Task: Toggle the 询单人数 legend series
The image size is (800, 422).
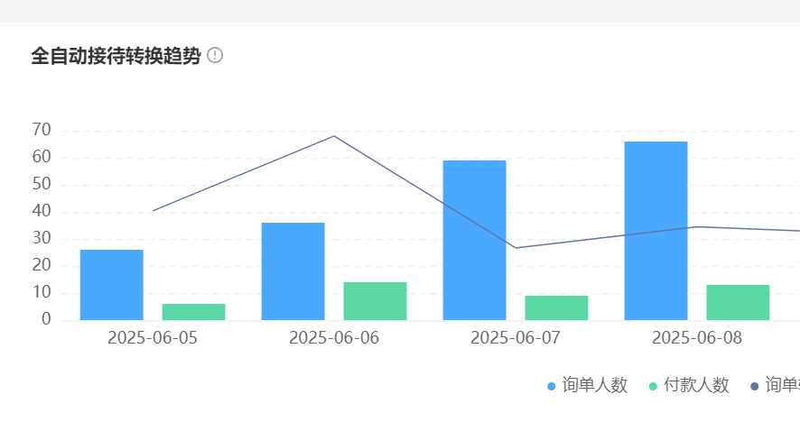Action: tap(587, 385)
